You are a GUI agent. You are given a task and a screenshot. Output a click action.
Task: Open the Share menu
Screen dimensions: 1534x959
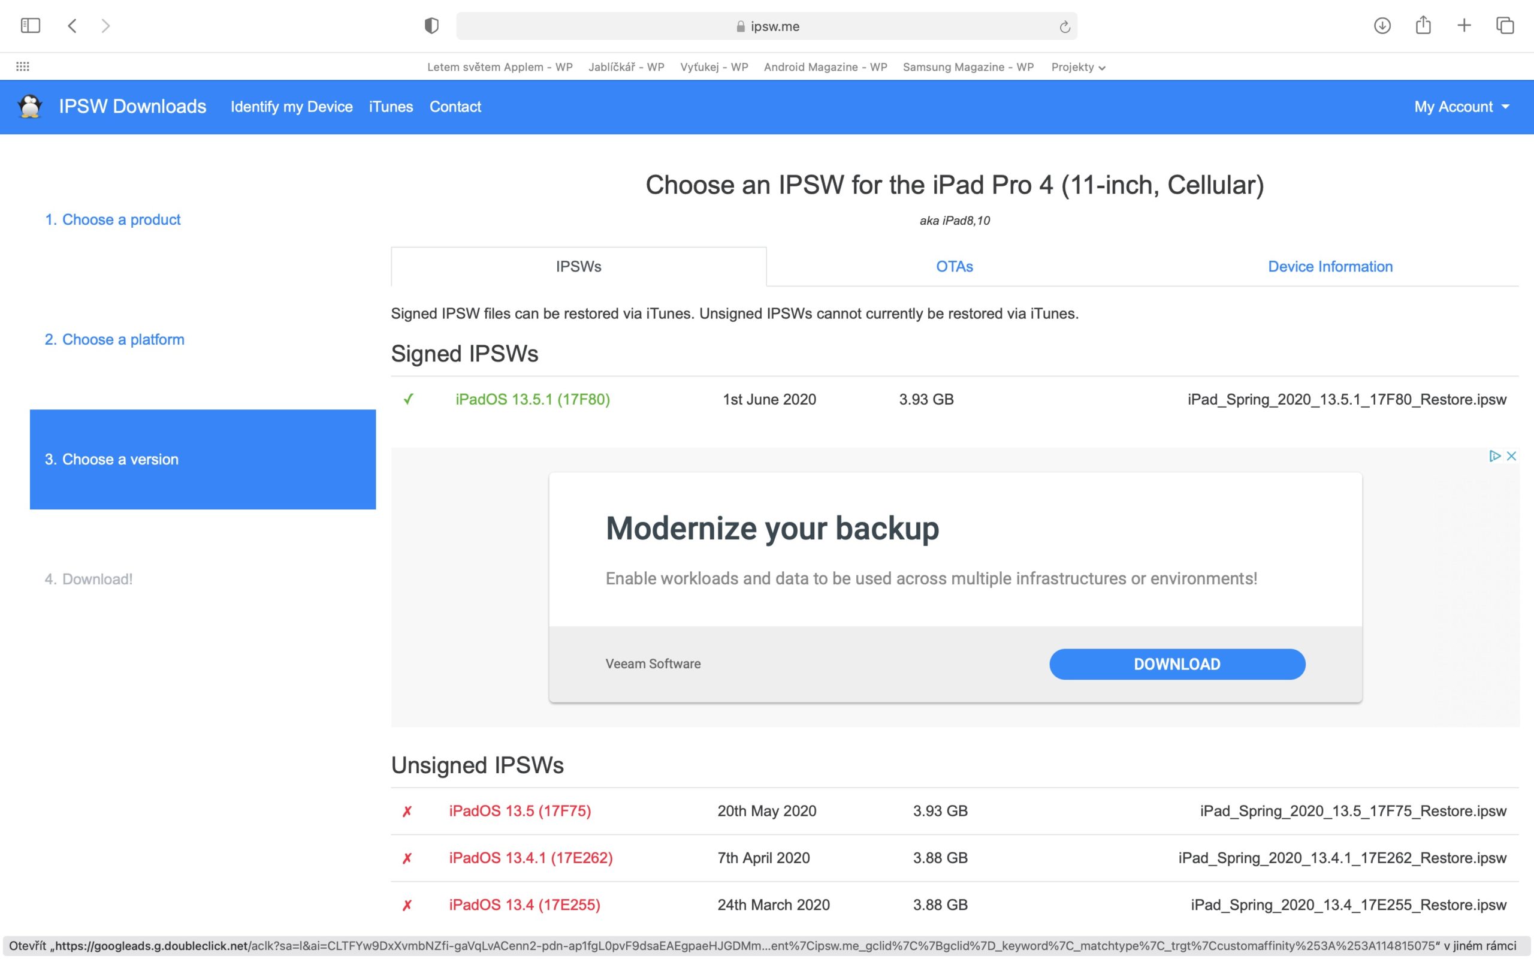tap(1423, 25)
